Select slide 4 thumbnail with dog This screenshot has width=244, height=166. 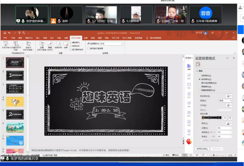(x=15, y=101)
